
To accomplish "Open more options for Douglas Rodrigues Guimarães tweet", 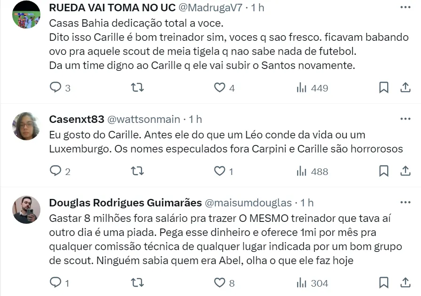I will 405,203.
